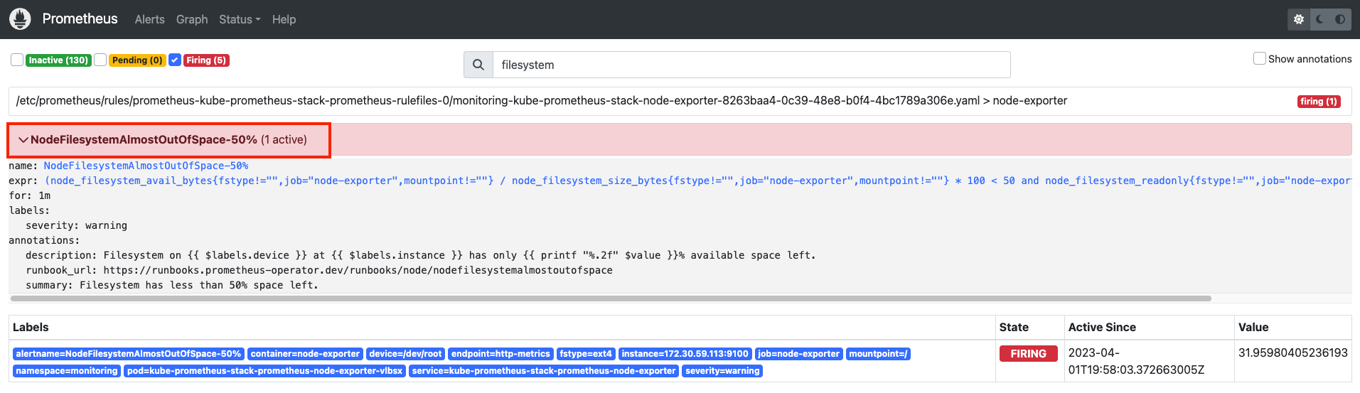Image resolution: width=1360 pixels, height=393 pixels.
Task: Click the search magnifier icon
Action: [478, 65]
